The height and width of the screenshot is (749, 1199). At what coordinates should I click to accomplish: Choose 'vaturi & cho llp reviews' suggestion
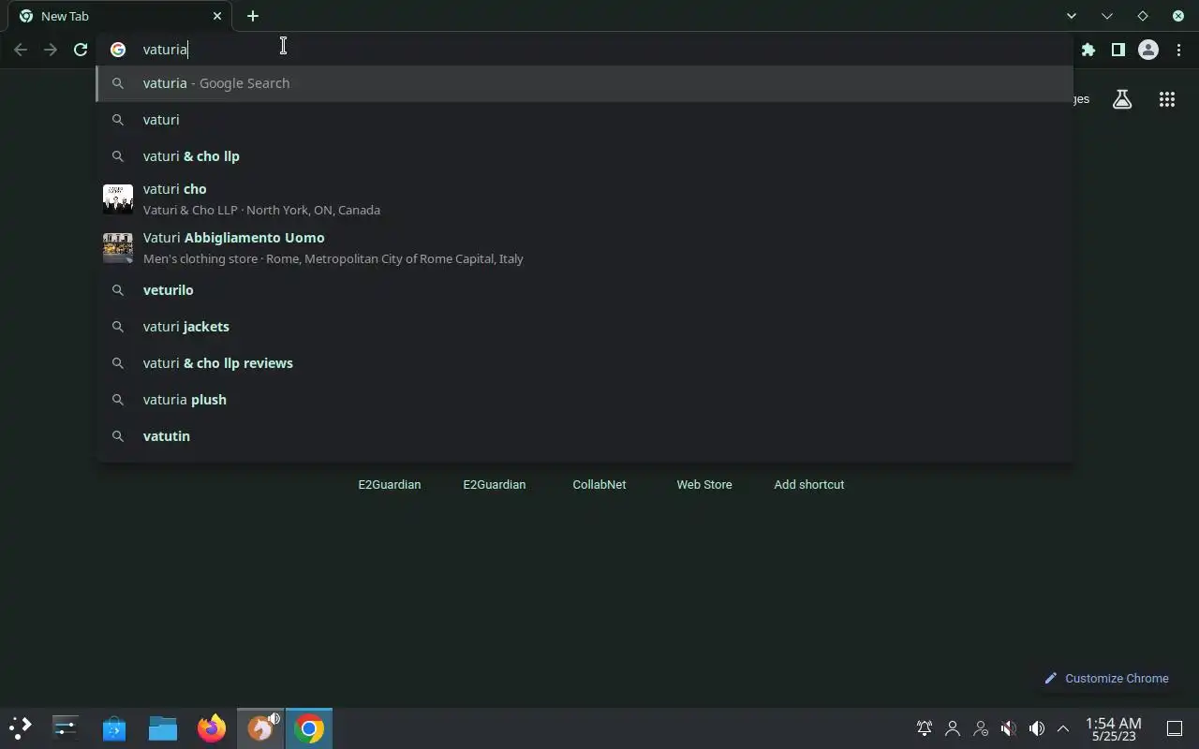tap(585, 363)
